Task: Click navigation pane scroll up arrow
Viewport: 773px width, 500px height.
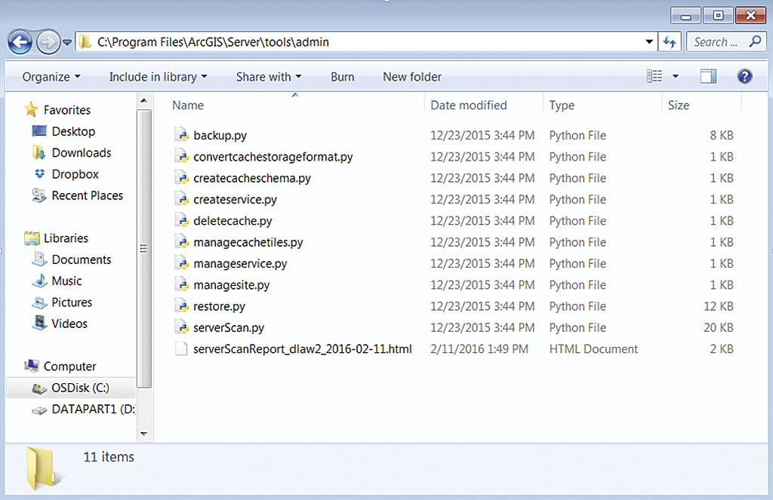Action: (x=144, y=100)
